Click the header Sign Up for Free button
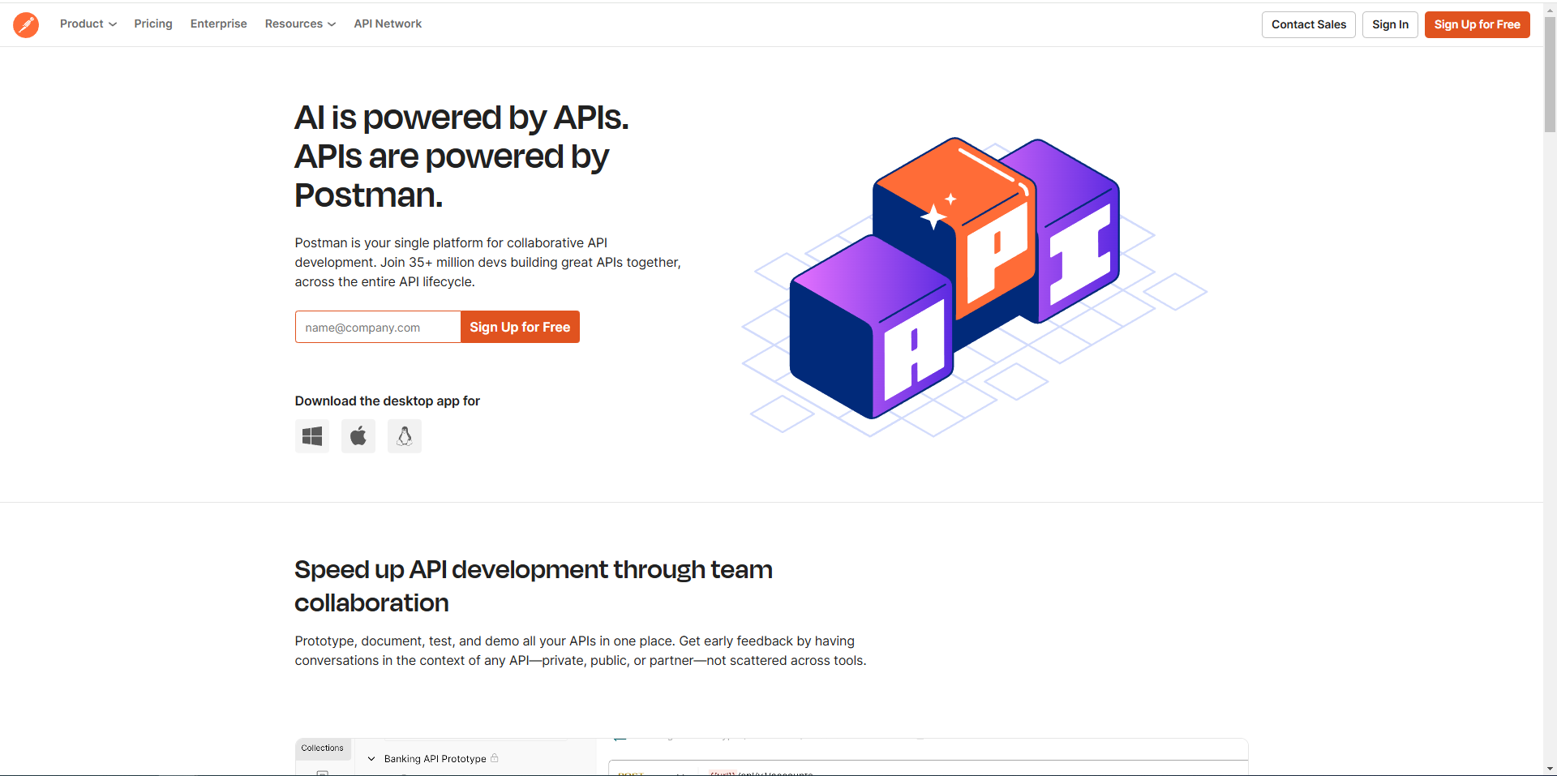1557x776 pixels. [x=1478, y=24]
